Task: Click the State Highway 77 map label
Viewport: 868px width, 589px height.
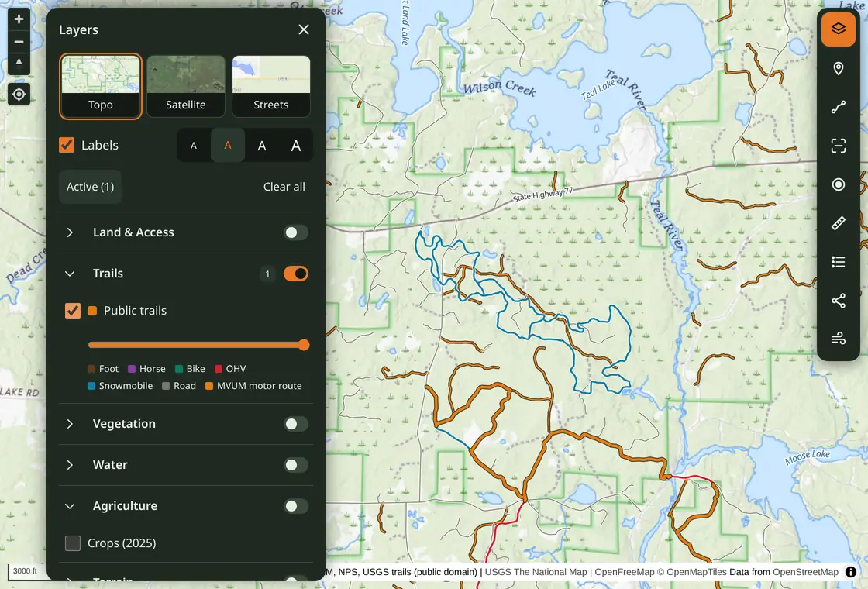Action: tap(542, 195)
